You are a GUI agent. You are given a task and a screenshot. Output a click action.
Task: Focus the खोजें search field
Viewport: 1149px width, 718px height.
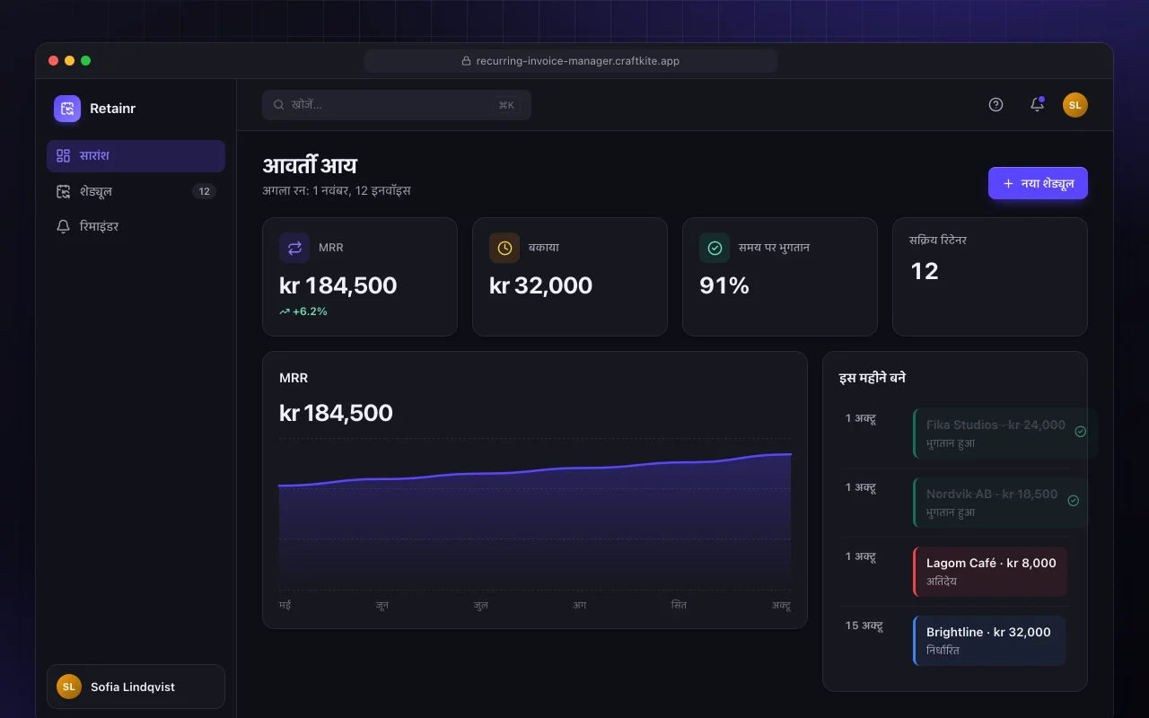397,105
